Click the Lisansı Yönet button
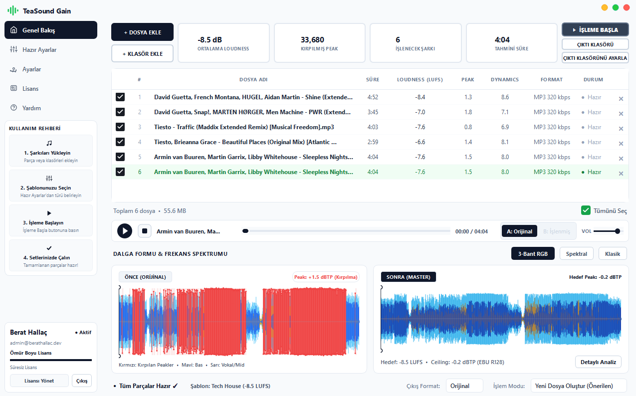This screenshot has height=396, width=636. (39, 381)
